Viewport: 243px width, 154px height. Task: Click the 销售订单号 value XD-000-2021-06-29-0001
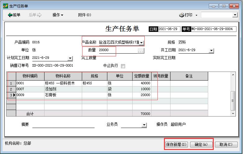click(53, 66)
